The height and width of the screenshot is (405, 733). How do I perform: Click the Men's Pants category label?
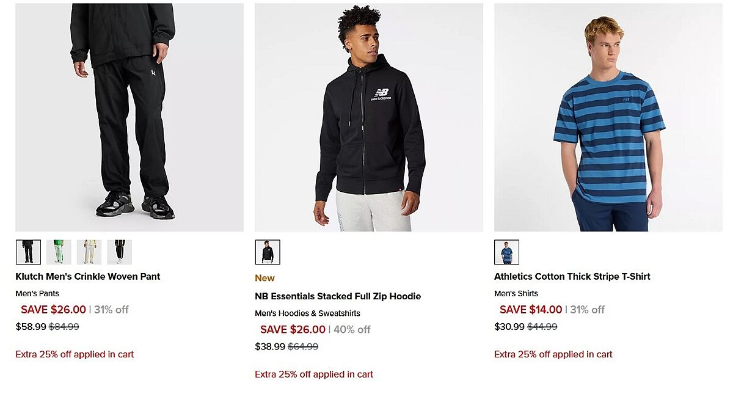37,293
